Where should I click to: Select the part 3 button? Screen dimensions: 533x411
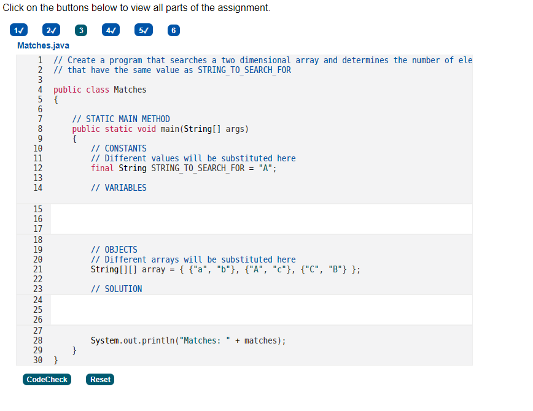click(x=80, y=29)
